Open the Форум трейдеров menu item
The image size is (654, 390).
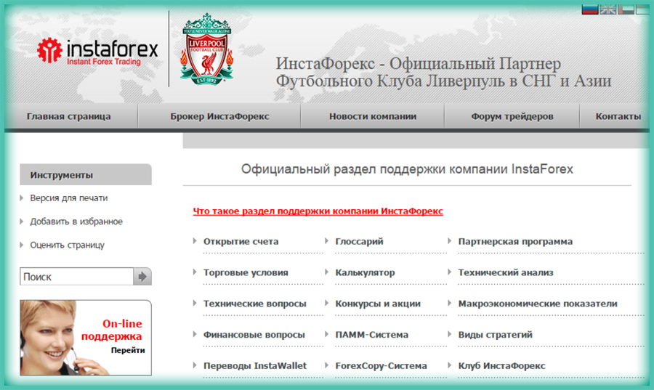pyautogui.click(x=512, y=116)
